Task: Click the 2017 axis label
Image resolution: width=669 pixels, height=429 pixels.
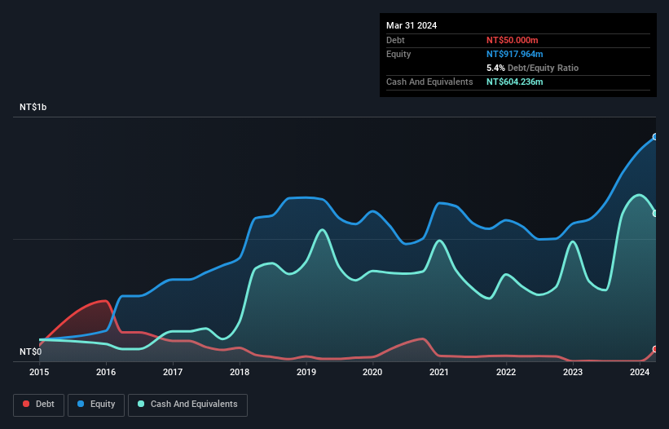Action: point(173,372)
